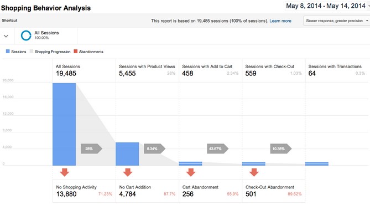This screenshot has width=370, height=205.
Task: Open the Learn more link
Action: tap(280, 21)
